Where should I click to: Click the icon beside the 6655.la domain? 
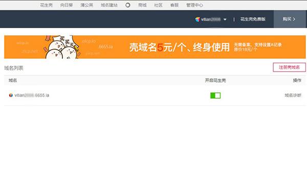click(x=11, y=95)
